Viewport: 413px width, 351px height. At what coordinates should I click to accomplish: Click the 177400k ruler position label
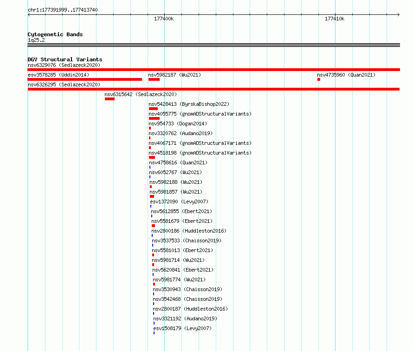(x=164, y=19)
